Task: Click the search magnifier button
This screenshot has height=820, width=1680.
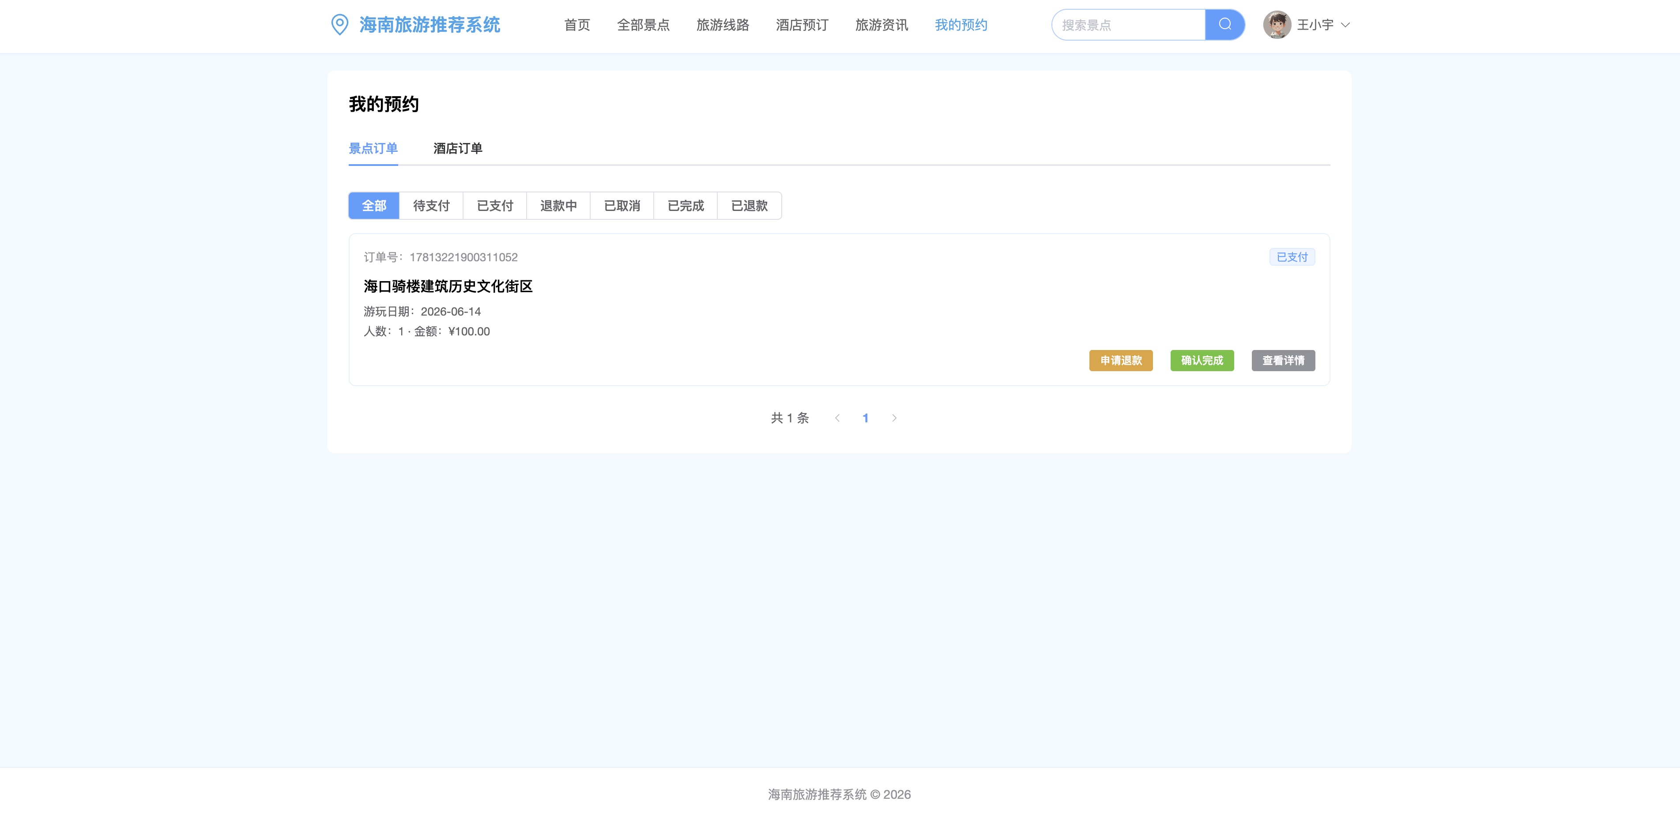Action: [1225, 25]
